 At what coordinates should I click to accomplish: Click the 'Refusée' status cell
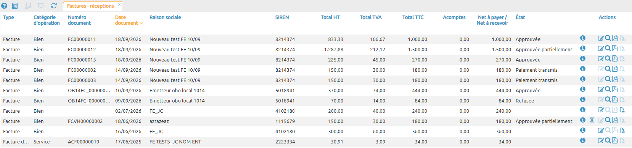(525, 101)
